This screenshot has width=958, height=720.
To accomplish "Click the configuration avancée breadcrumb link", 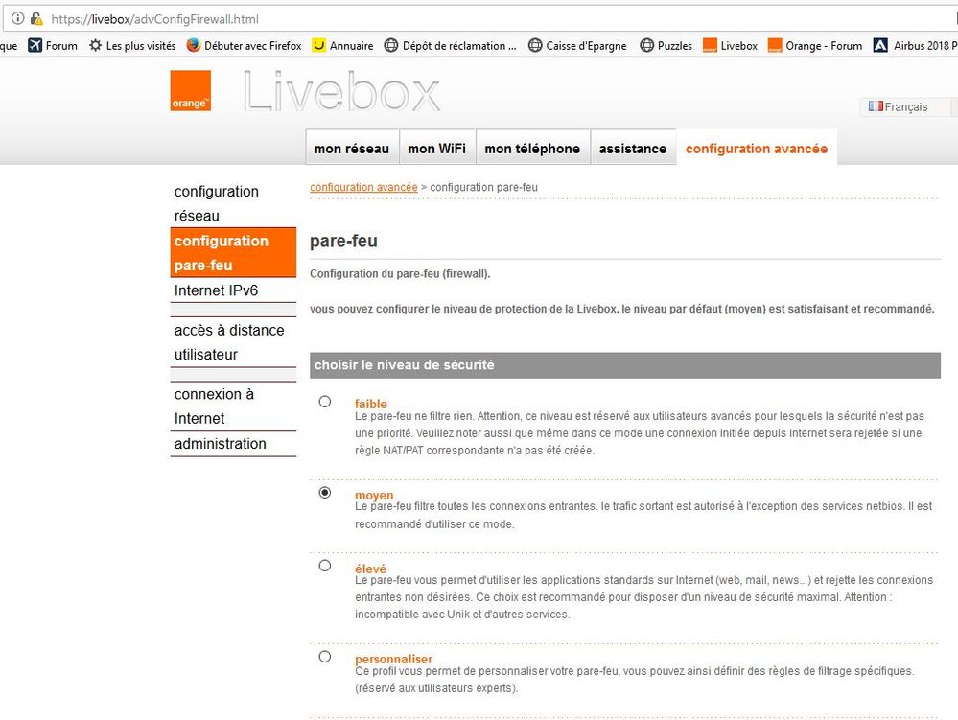I will (x=363, y=187).
